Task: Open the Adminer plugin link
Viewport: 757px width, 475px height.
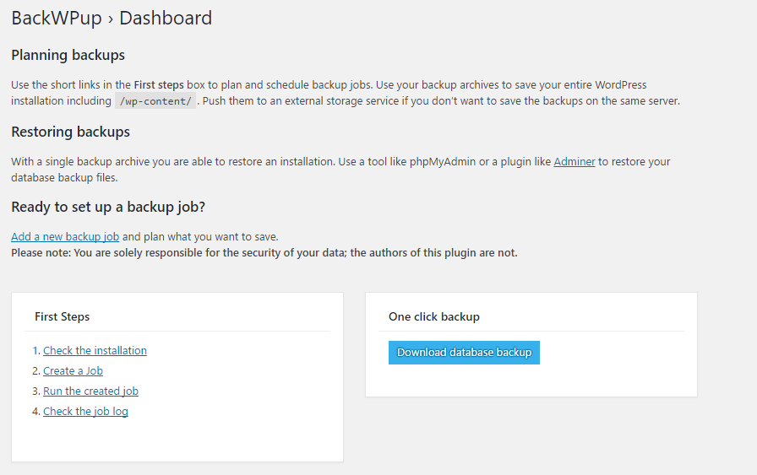Action: (x=575, y=162)
